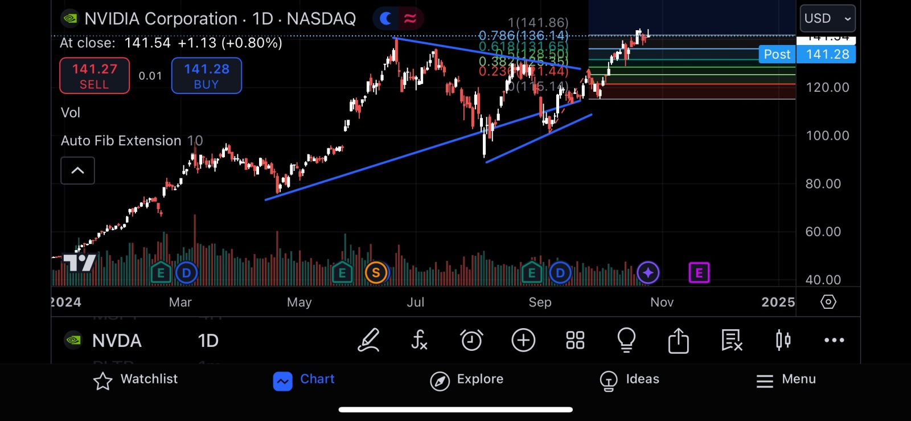Tap the Sep label on time axis
The width and height of the screenshot is (911, 421).
click(540, 302)
